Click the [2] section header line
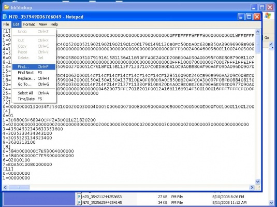The height and width of the screenshot is (207, 277). (7, 102)
